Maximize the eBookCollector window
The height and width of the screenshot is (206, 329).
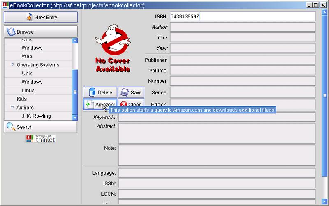[316, 5]
